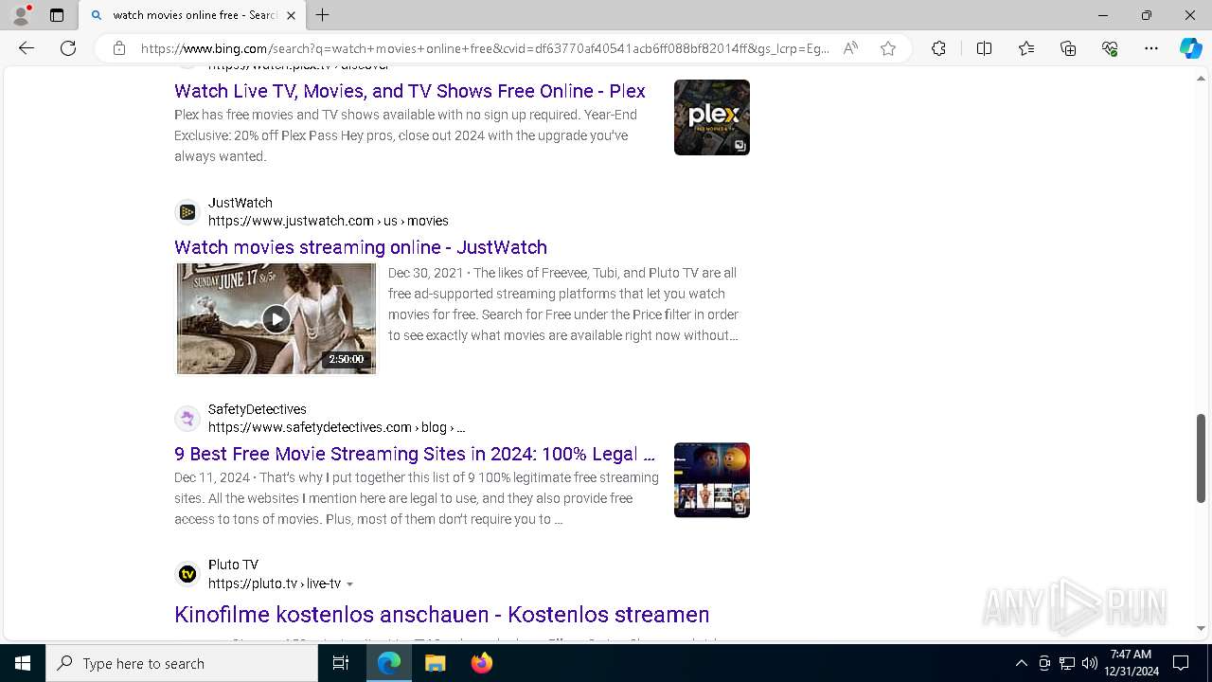Expand Pluto TV URL dropdown arrow
Image resolution: width=1212 pixels, height=682 pixels.
(349, 584)
